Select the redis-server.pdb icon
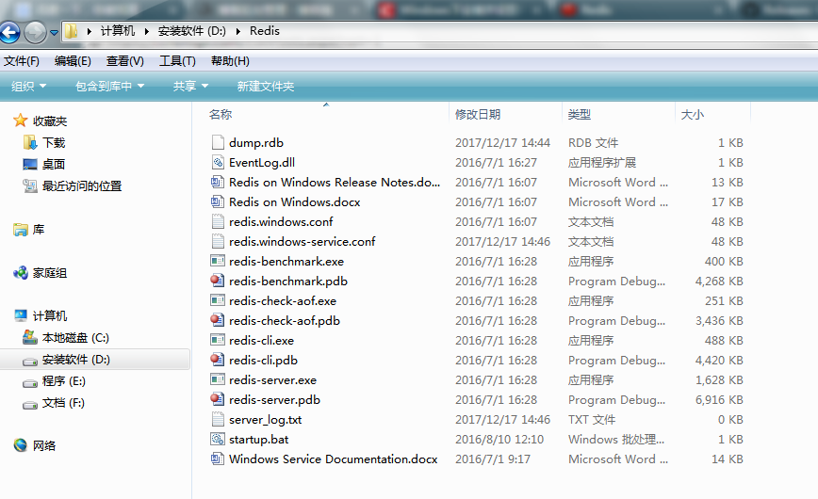Screen dimensions: 818x499 click(x=218, y=399)
